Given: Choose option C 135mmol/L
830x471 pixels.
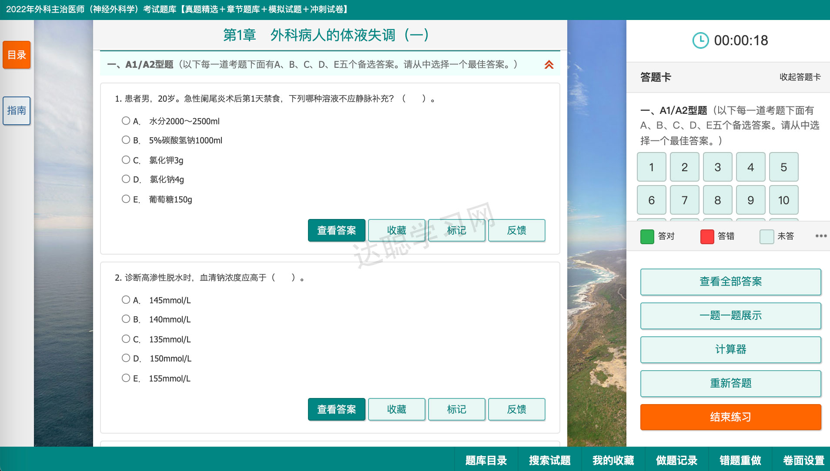Looking at the screenshot, I should (x=126, y=339).
